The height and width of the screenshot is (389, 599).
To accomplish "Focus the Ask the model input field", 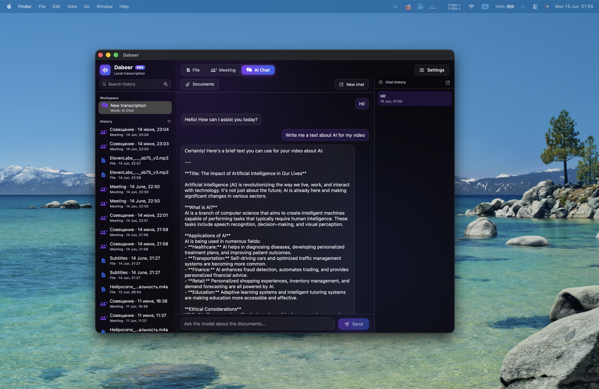I will pos(258,324).
